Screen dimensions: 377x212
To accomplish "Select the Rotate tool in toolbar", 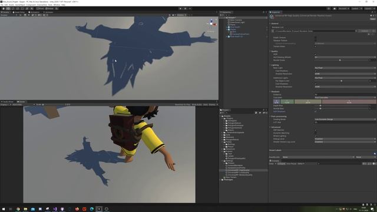I will click(x=13, y=8).
